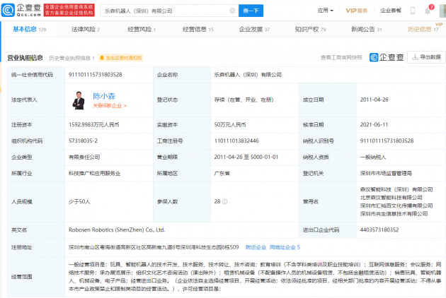446x298 pixels.
Task: Switch to 知识产权 tab
Action: 310,29
